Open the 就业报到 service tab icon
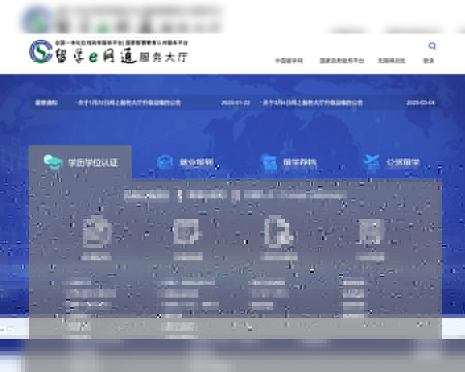465x372 pixels. click(x=165, y=161)
